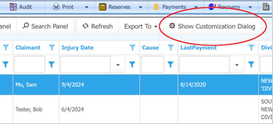
Task: Open Injury Date filter date dropdown
Action: [118, 65]
